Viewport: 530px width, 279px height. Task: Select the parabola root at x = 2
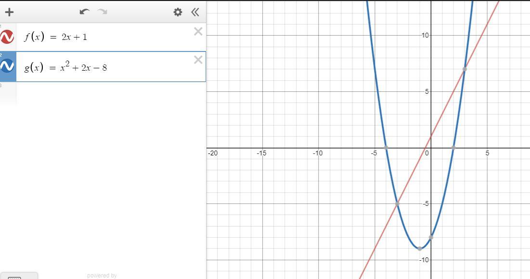pos(453,148)
